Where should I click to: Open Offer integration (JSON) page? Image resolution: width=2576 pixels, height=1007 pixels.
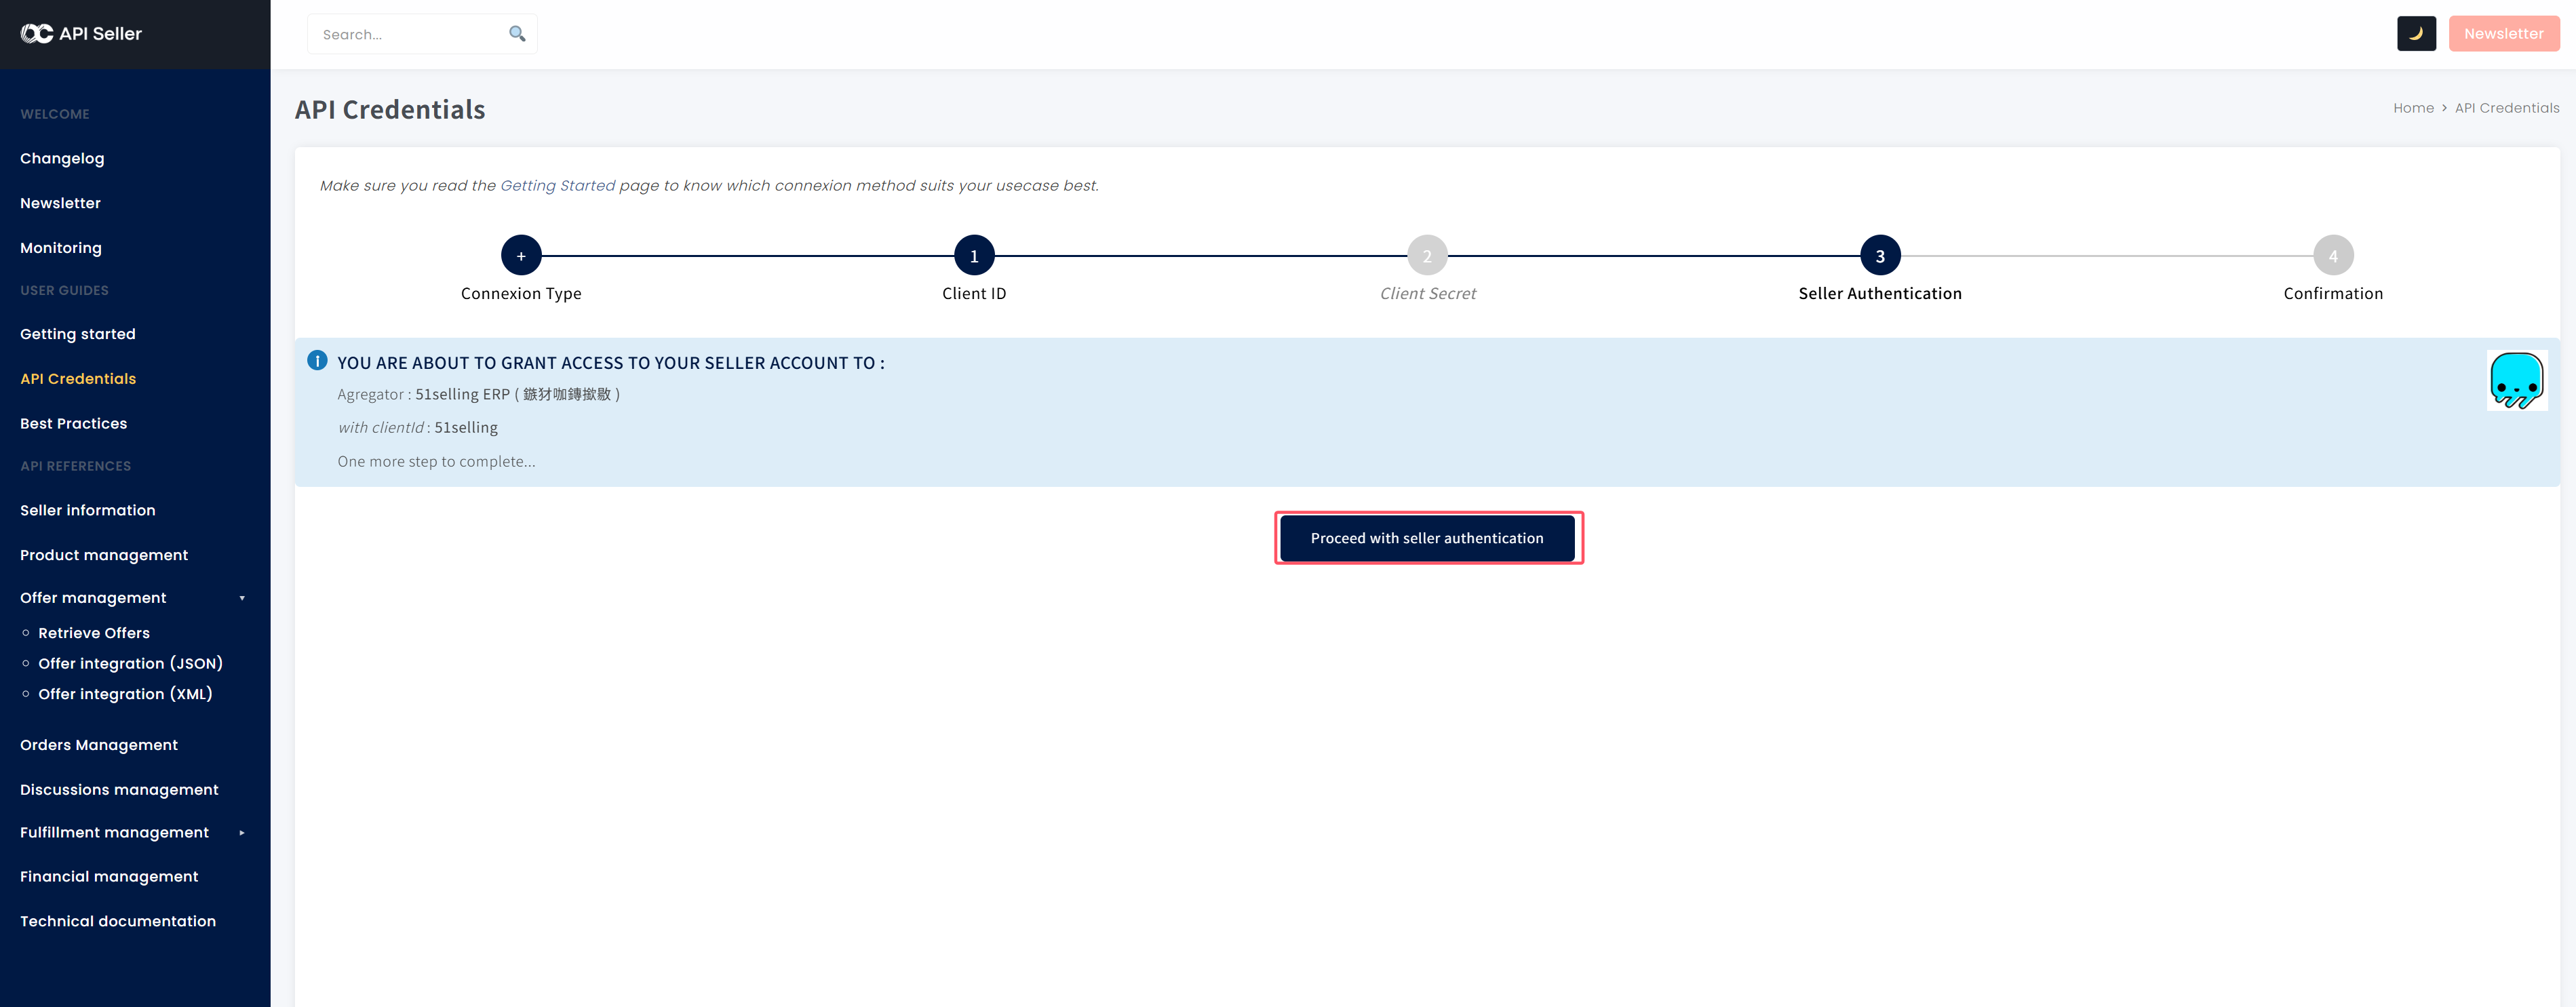pos(130,664)
